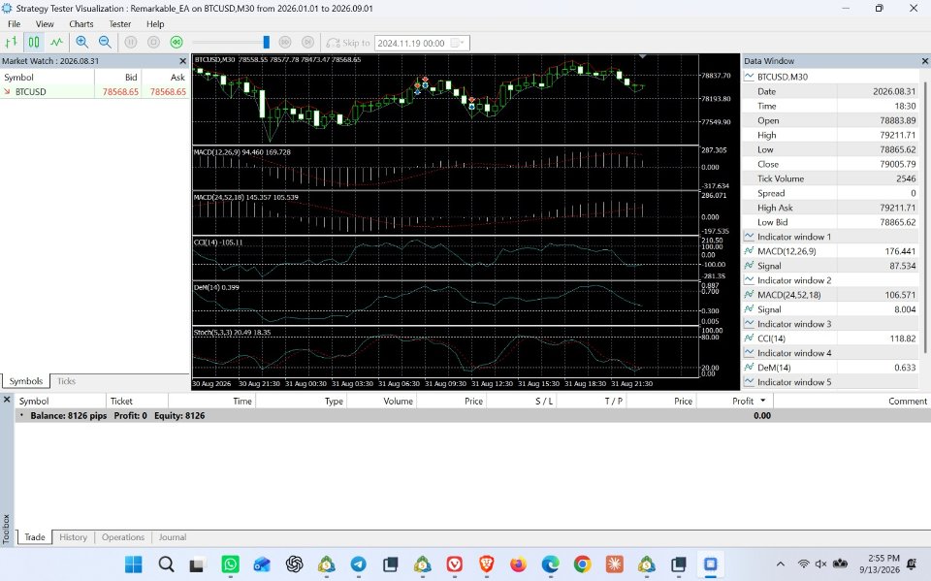Launch Firefox from the taskbar
The width and height of the screenshot is (931, 581).
[518, 564]
